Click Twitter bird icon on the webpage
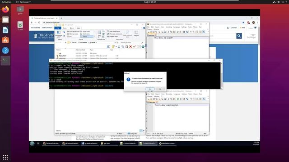The width and height of the screenshot is (289, 162). click(255, 28)
